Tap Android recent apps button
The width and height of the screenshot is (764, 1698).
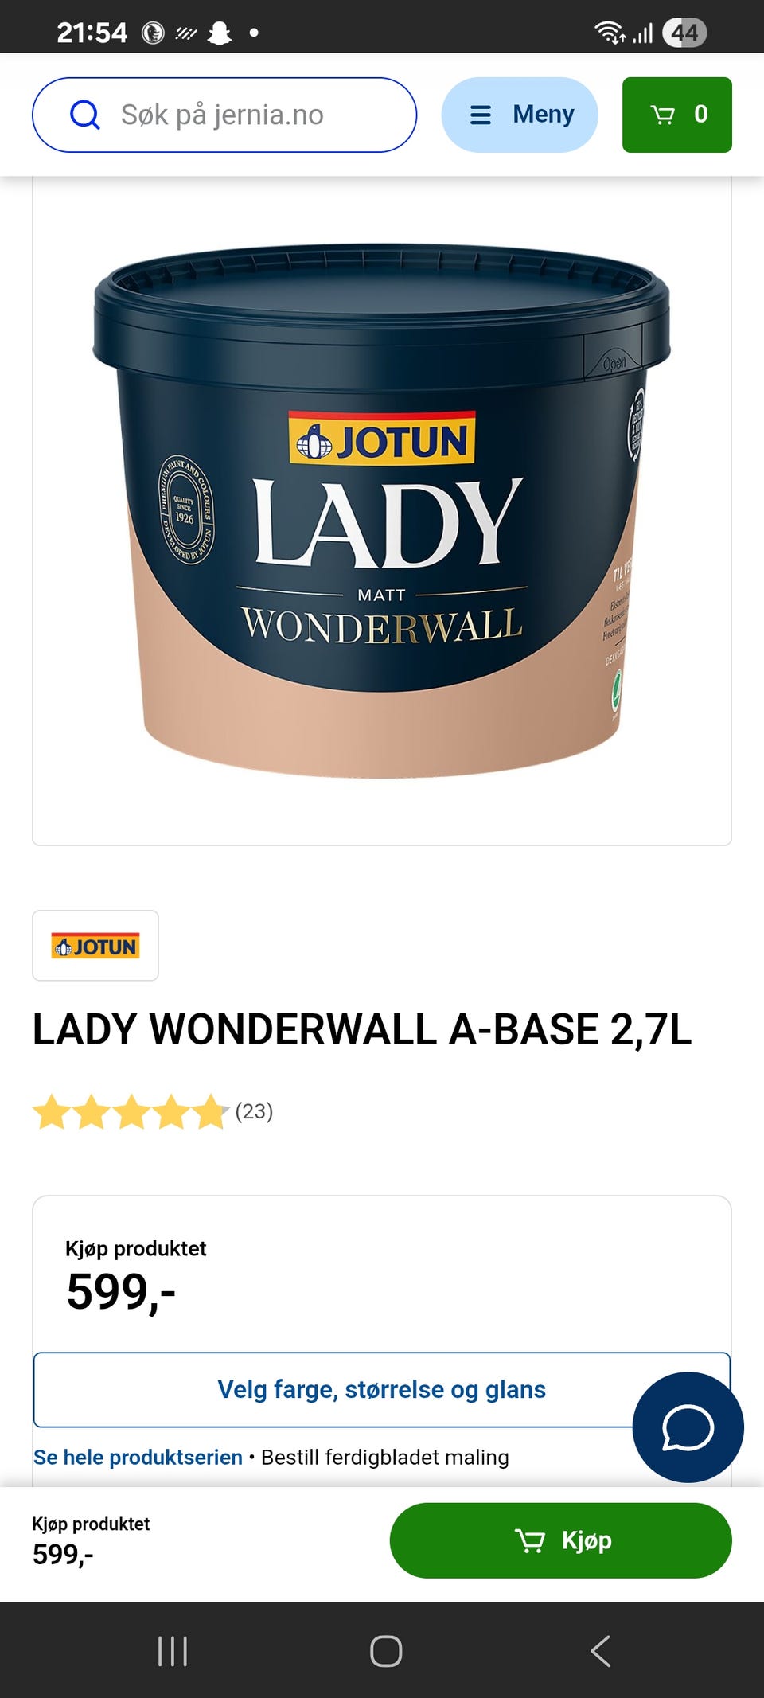click(x=173, y=1651)
